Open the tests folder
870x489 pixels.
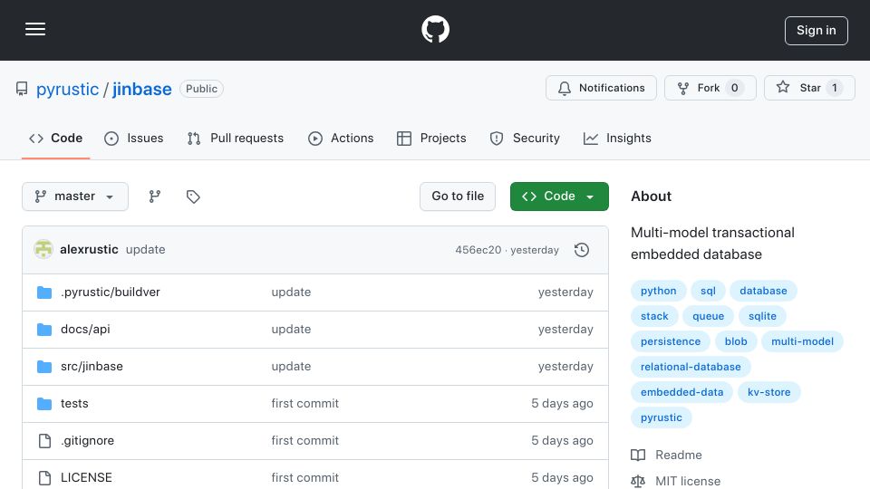[x=74, y=404]
